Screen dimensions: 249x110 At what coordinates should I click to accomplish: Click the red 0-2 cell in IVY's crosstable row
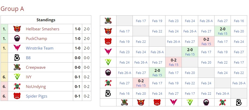174,62
